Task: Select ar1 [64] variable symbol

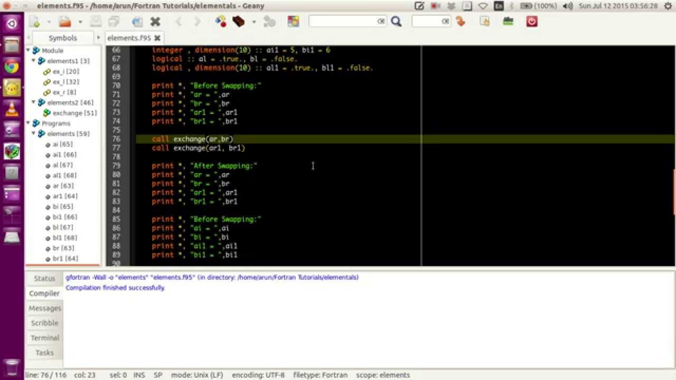Action: (65, 196)
